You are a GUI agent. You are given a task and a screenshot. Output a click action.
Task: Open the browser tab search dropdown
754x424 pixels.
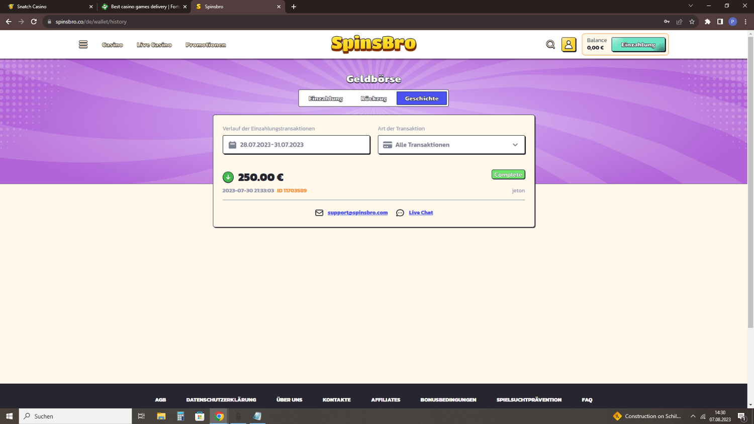pos(691,6)
